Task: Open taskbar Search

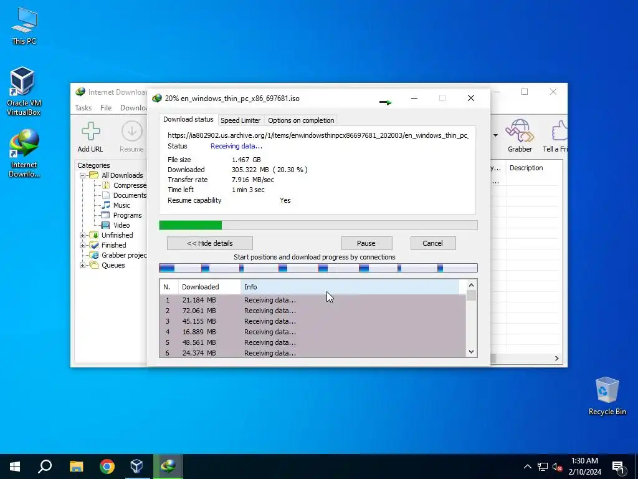Action: click(45, 467)
